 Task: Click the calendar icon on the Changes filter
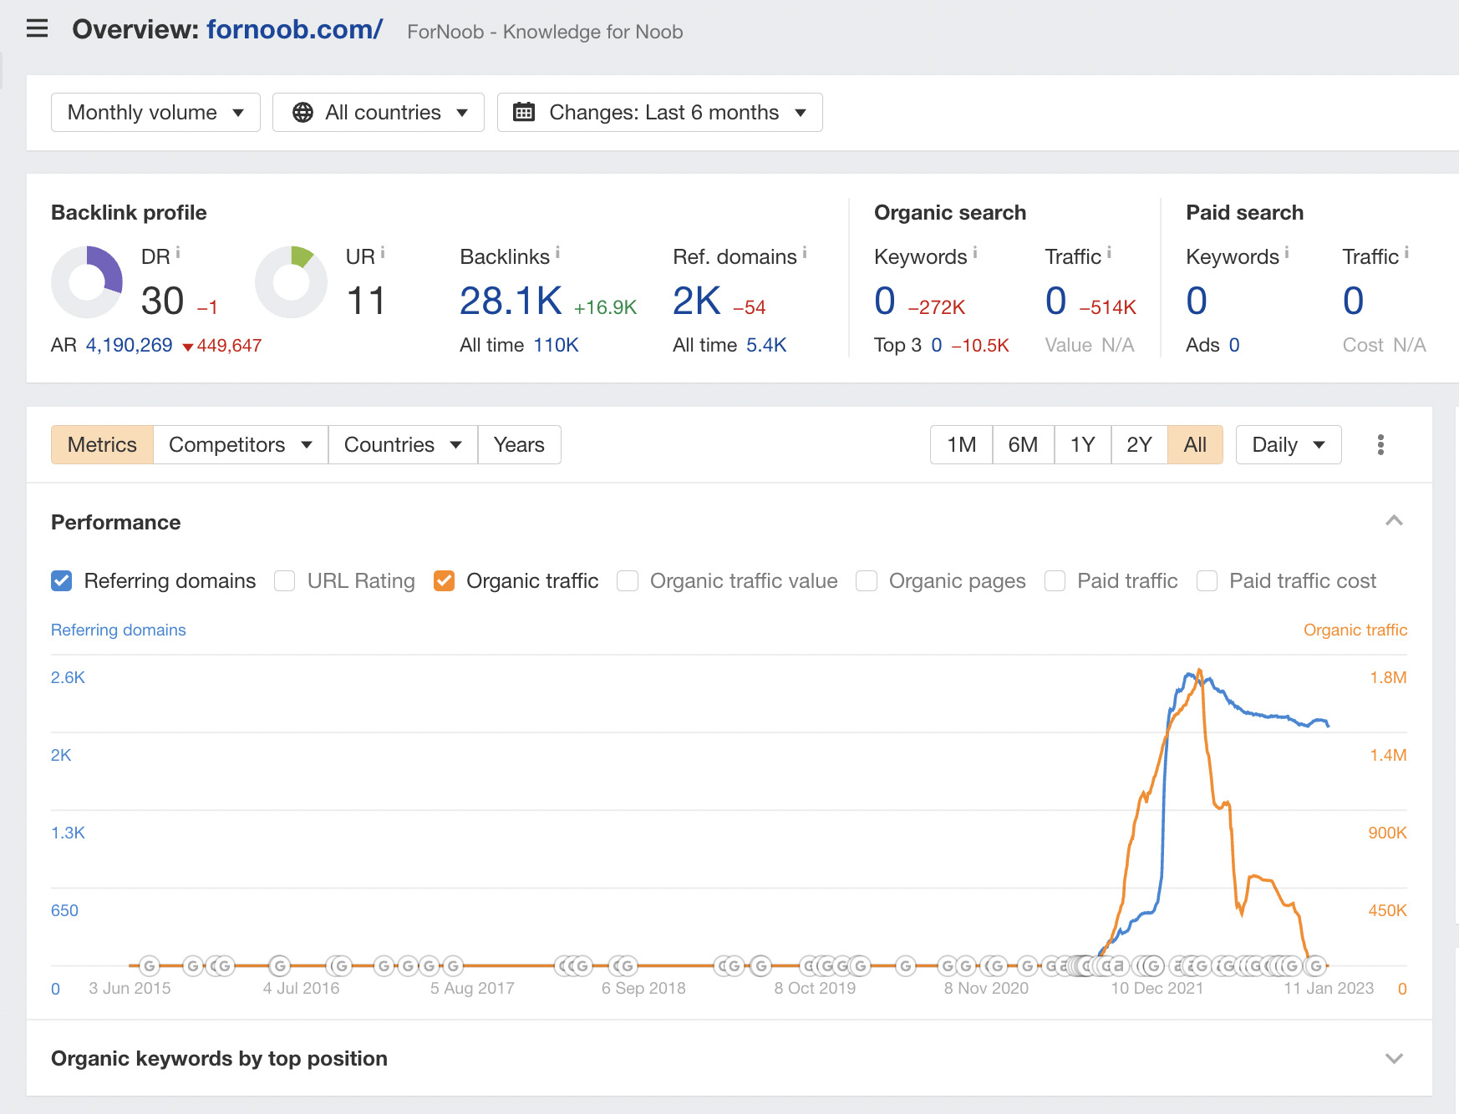click(x=524, y=111)
